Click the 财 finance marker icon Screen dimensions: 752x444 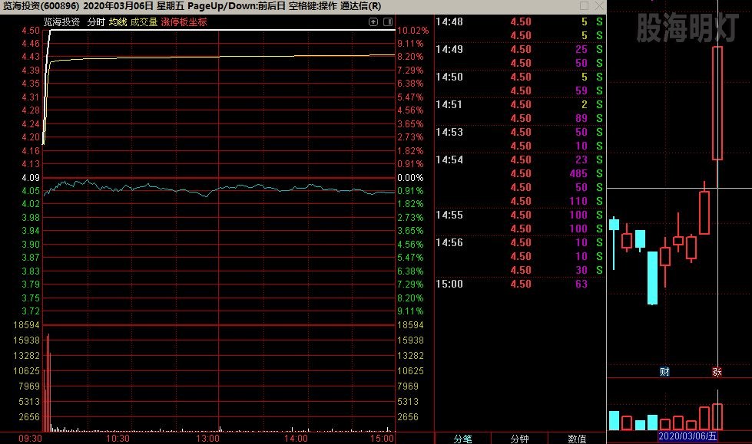click(664, 372)
